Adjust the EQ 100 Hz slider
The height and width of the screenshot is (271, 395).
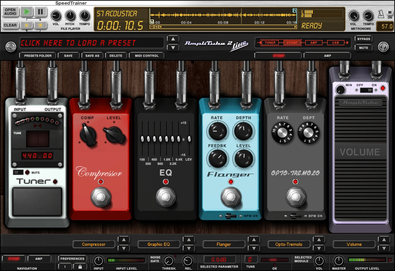click(x=142, y=139)
